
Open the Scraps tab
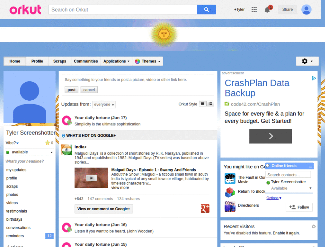coord(59,61)
